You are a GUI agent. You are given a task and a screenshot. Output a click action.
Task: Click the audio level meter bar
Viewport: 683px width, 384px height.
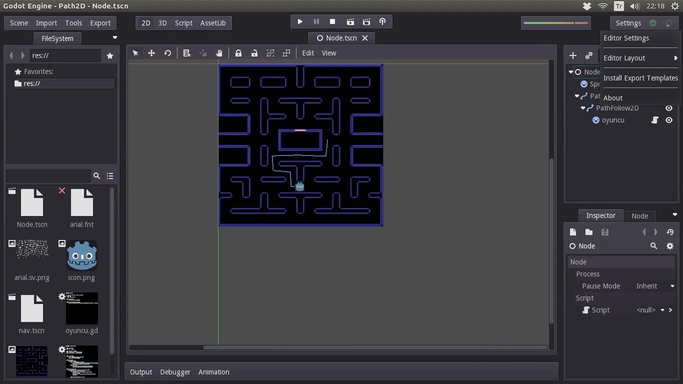tap(556, 23)
